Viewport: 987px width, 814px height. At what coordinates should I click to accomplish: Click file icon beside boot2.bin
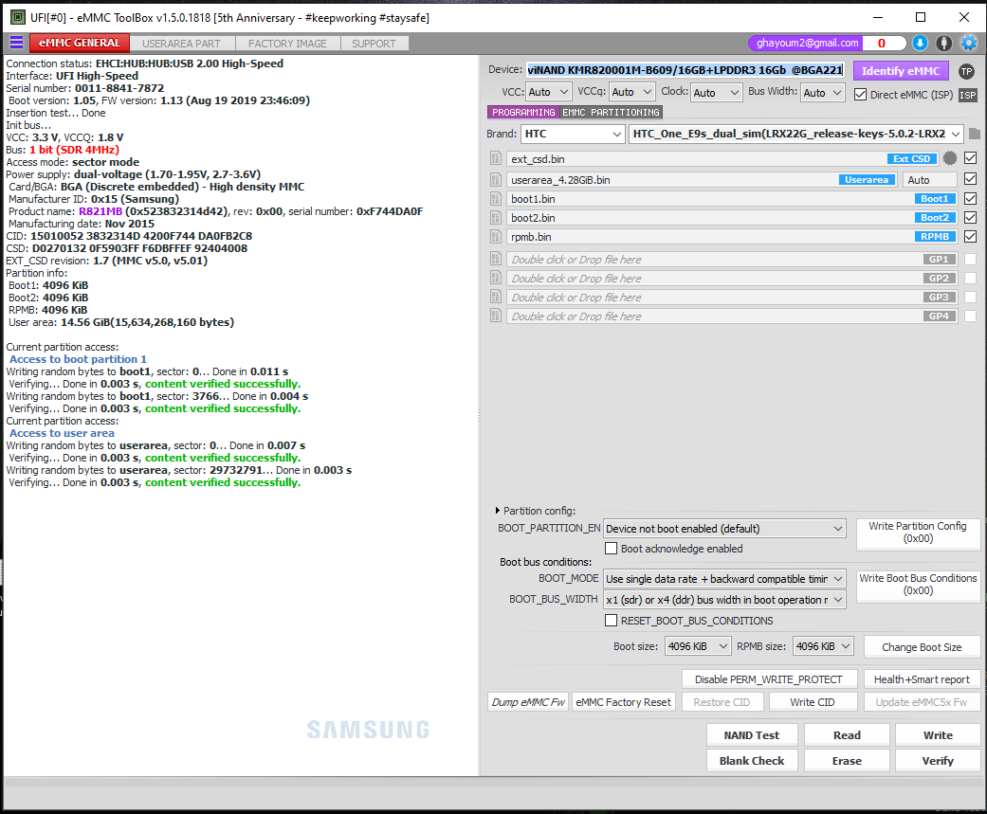point(495,218)
